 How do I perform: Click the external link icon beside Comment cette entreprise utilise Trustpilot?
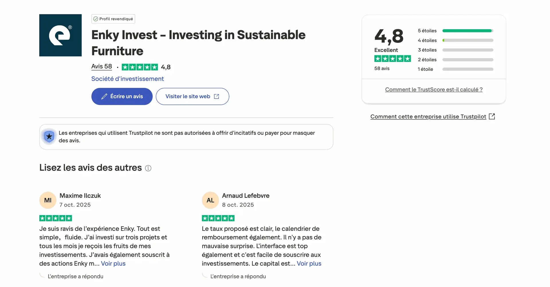pos(492,116)
